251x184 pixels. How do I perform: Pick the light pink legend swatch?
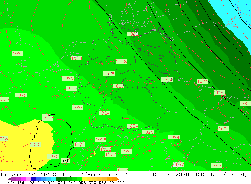29,179
